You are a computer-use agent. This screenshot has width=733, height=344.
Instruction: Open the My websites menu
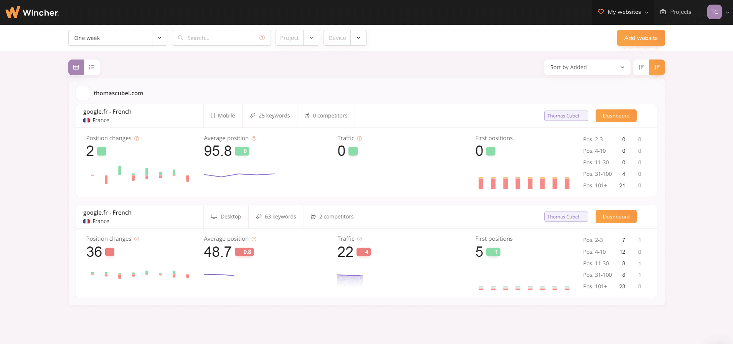point(623,12)
